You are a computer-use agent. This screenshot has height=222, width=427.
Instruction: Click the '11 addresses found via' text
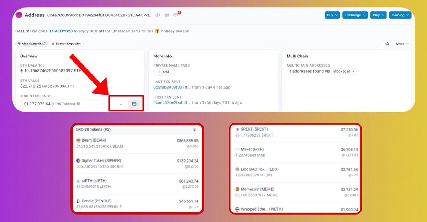(308, 71)
